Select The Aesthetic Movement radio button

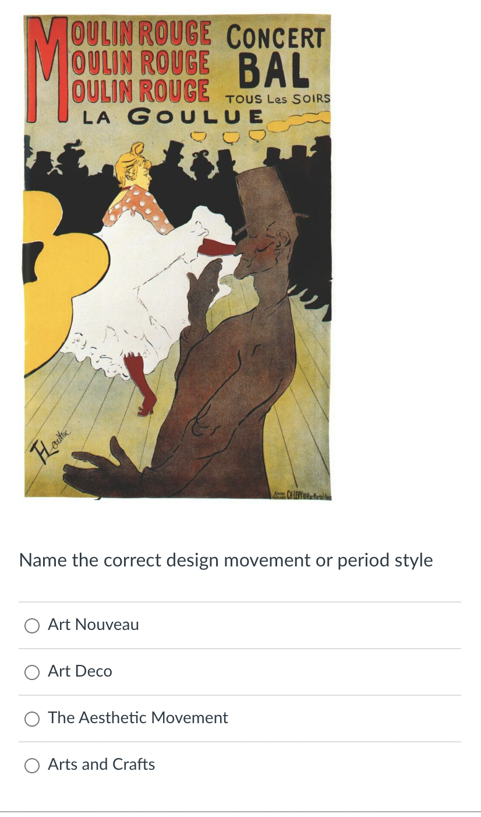pos(32,719)
